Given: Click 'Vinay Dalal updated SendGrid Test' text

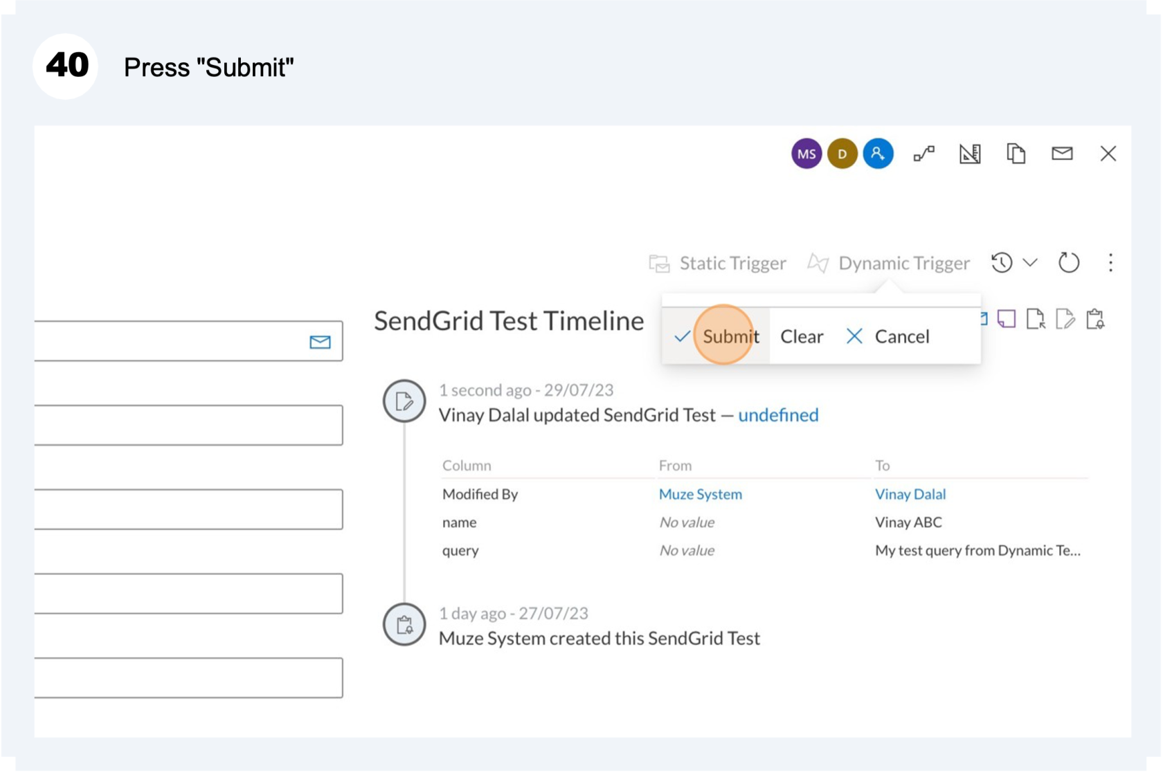Looking at the screenshot, I should [x=577, y=415].
